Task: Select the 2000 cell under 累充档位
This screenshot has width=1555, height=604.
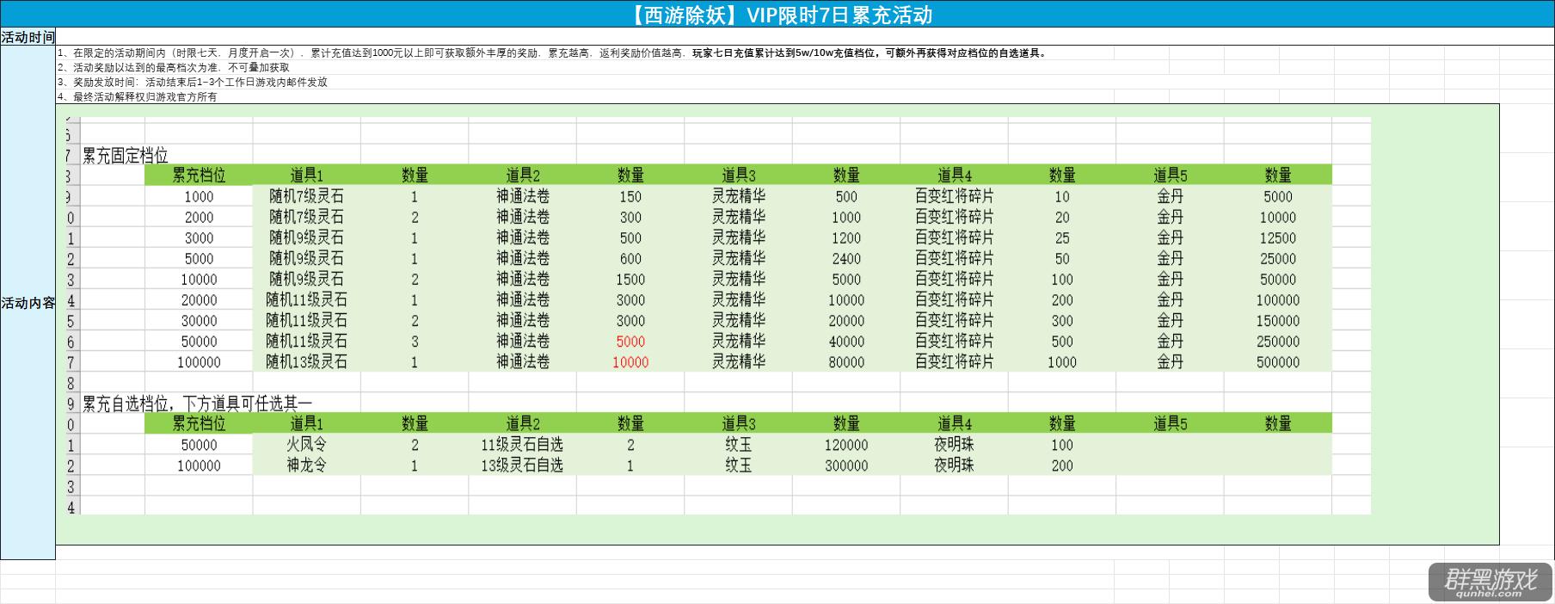Action: (199, 217)
